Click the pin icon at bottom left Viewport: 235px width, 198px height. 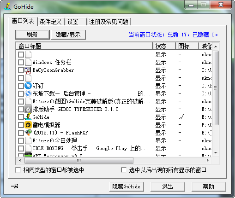15,186
